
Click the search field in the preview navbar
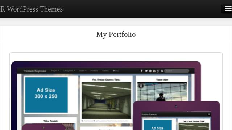tap(177, 71)
